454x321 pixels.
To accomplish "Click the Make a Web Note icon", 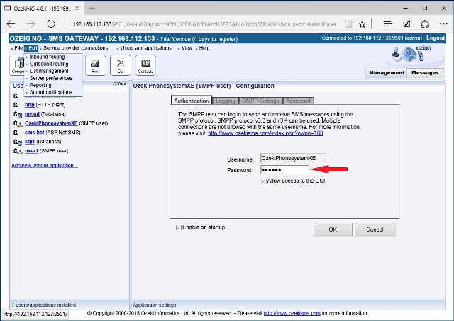I will (x=406, y=24).
